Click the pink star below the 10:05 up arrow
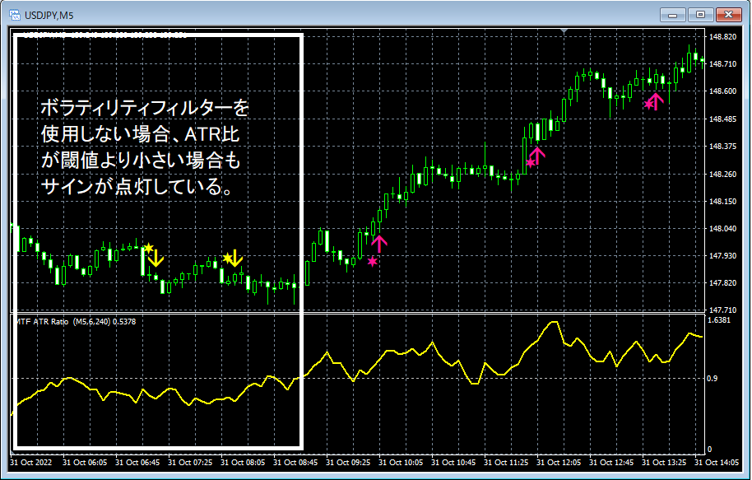This screenshot has width=752, height=480. pyautogui.click(x=373, y=262)
